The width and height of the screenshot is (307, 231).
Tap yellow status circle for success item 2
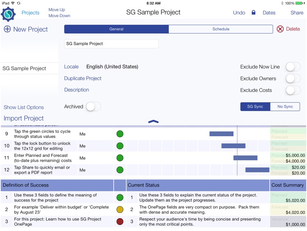pos(120,209)
